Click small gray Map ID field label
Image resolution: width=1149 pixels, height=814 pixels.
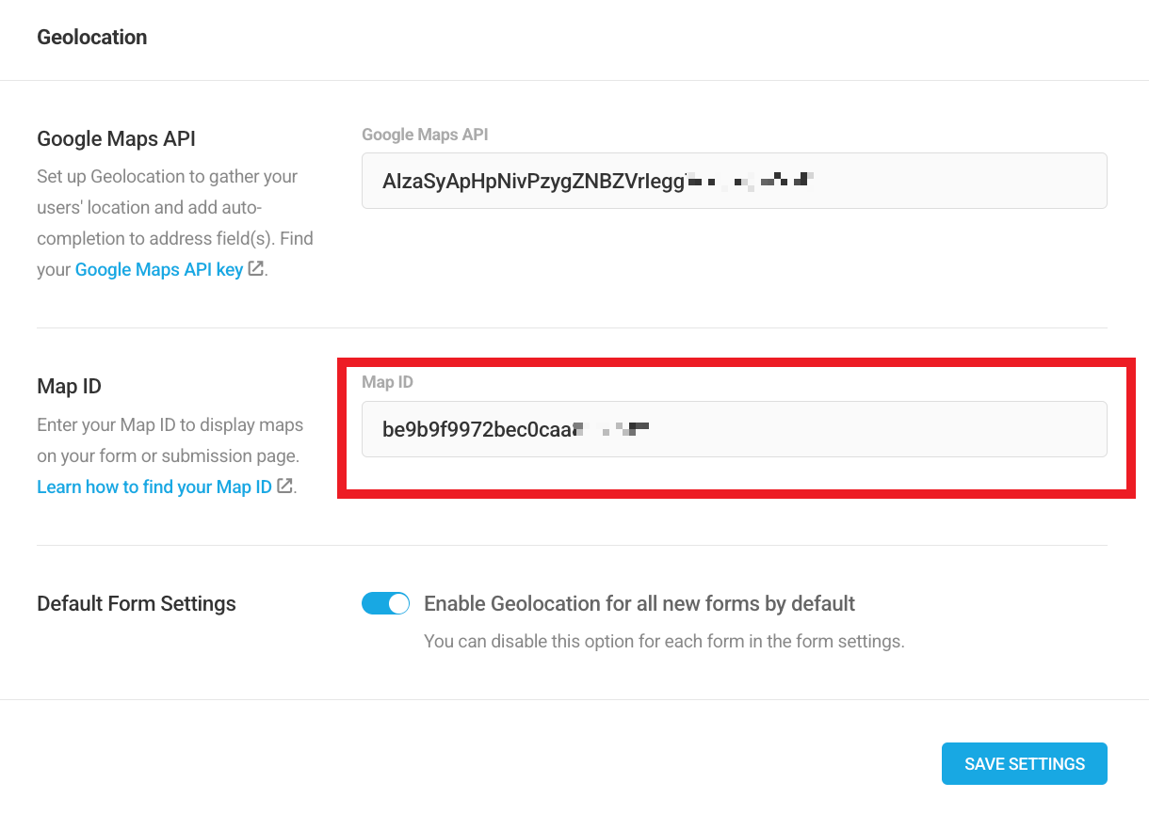pos(387,382)
